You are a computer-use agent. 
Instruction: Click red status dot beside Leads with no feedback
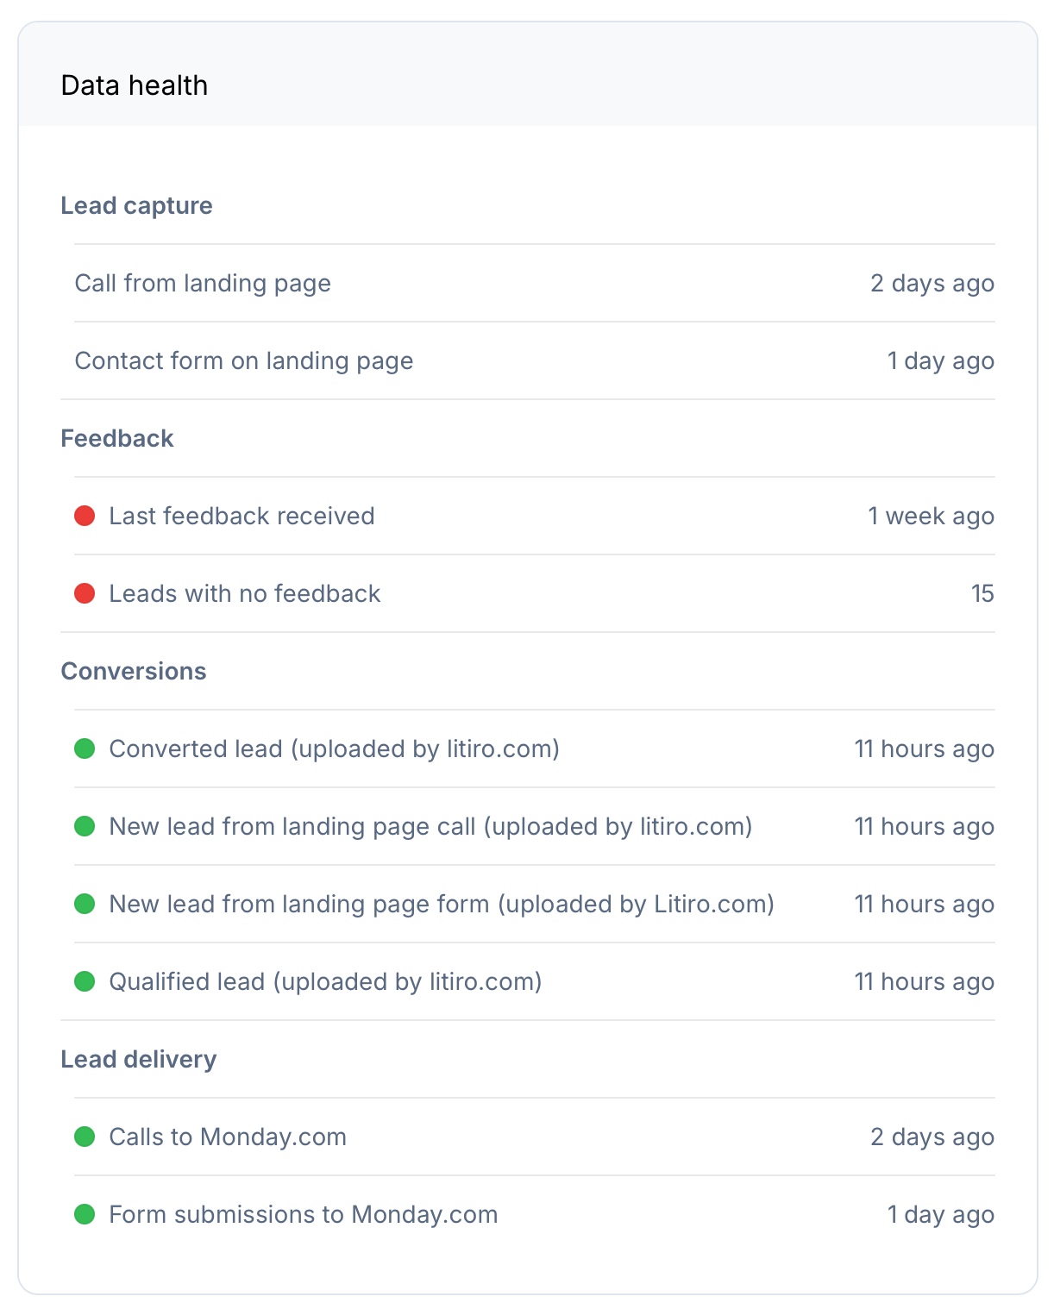click(85, 593)
